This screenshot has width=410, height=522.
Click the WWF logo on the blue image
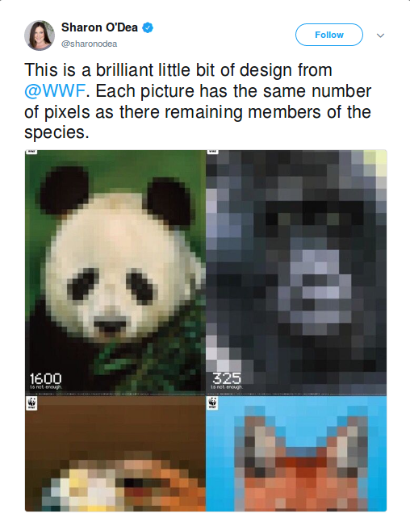[212, 403]
